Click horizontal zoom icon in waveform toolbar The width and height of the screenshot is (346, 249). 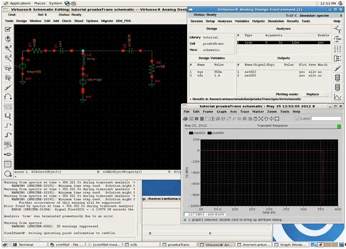pos(271,119)
